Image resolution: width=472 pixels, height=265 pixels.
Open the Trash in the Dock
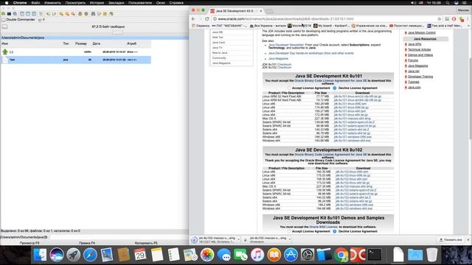pos(432,255)
